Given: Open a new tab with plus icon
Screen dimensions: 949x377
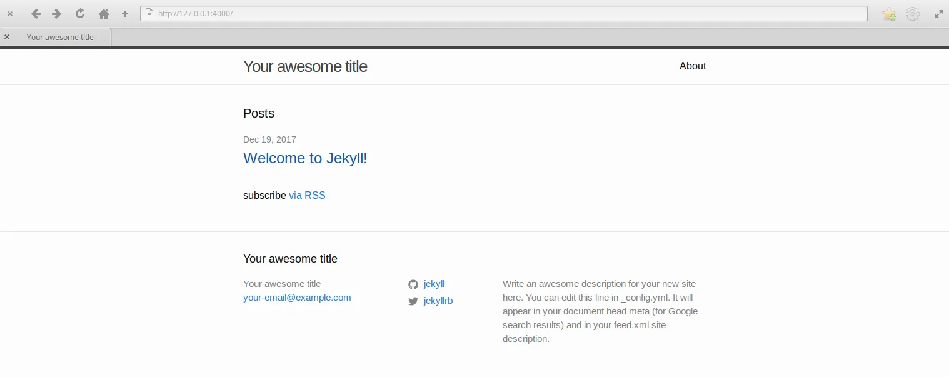Looking at the screenshot, I should pyautogui.click(x=125, y=13).
